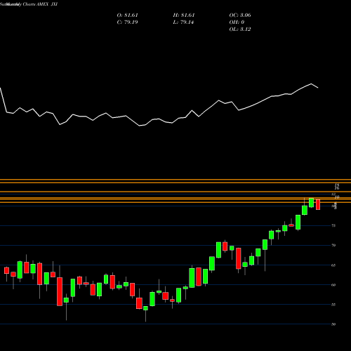Click the 50 price axis label

point(333,324)
